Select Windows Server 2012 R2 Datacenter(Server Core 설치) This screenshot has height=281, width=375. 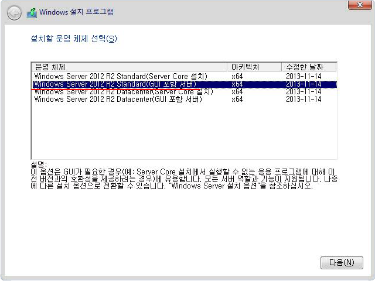click(x=184, y=92)
